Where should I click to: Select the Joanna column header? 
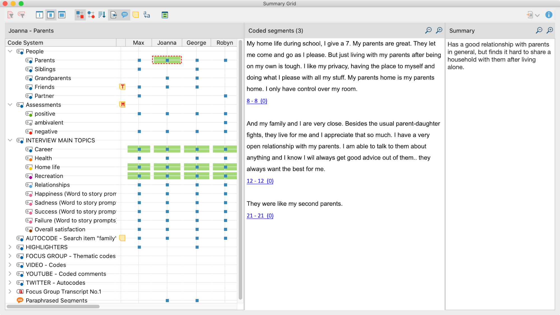pos(167,43)
